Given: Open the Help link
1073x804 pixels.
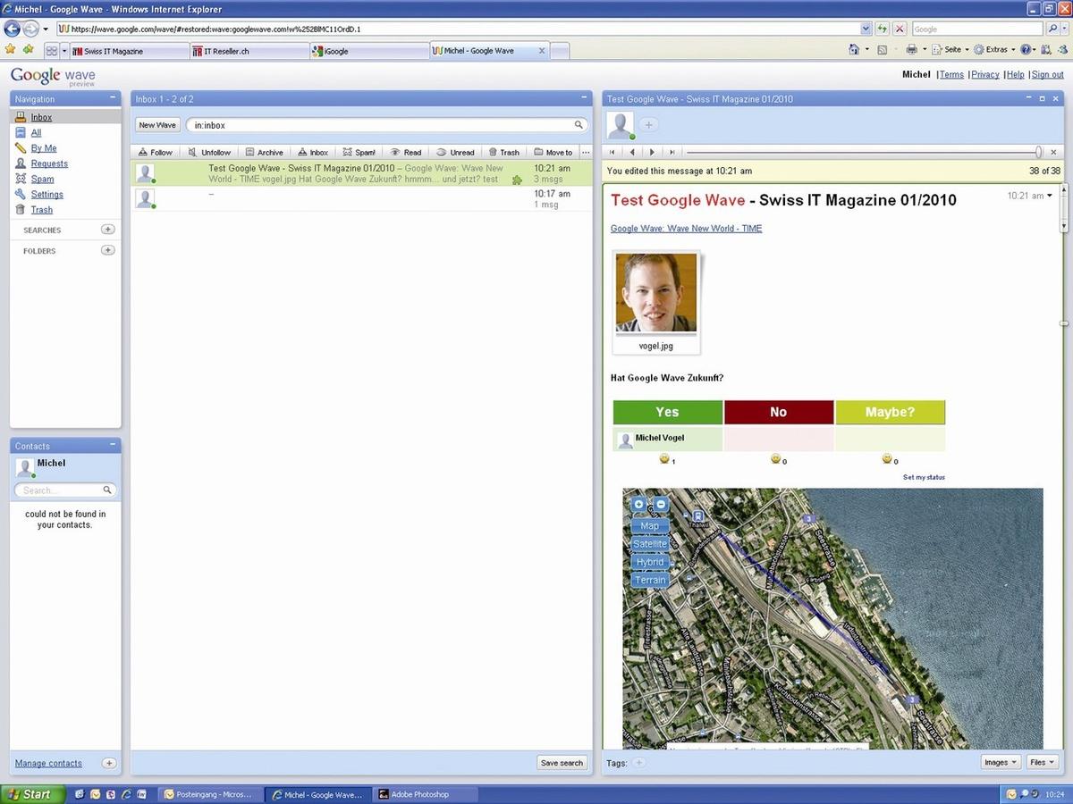Looking at the screenshot, I should click(1015, 74).
